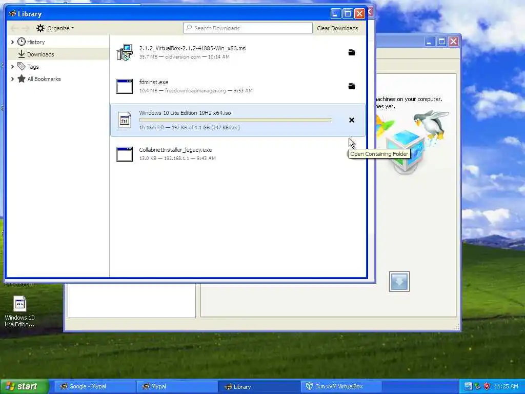Open Windows 10 Lite Edition desktop icon

[x=20, y=311]
